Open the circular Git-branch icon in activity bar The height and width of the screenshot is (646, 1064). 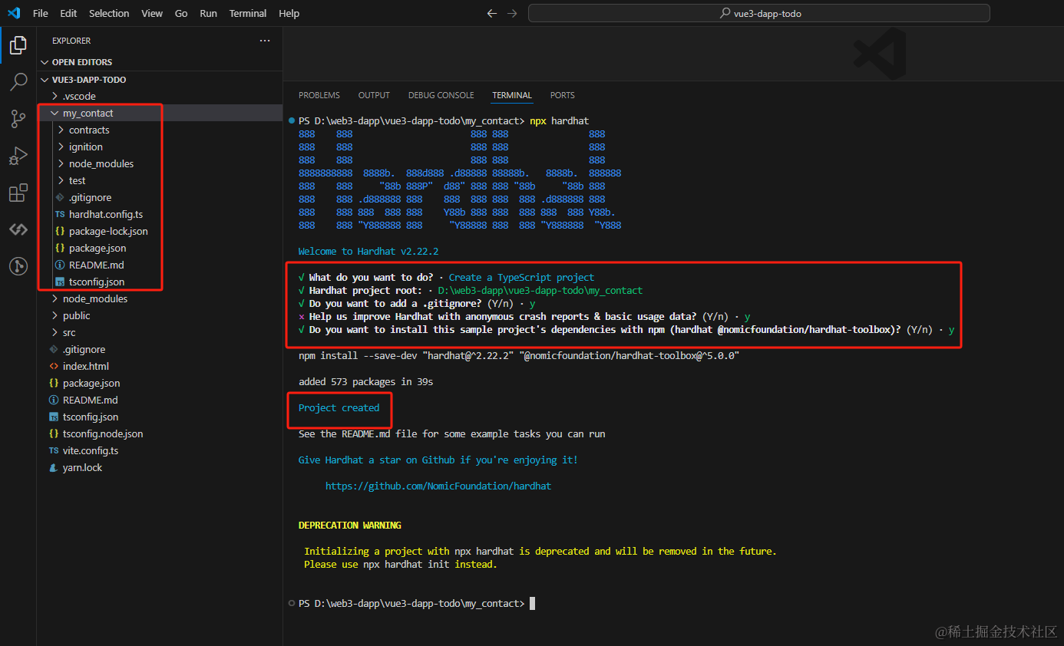point(18,266)
